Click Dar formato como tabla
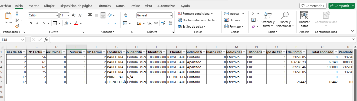This screenshot has width=357, height=101. (x=197, y=20)
